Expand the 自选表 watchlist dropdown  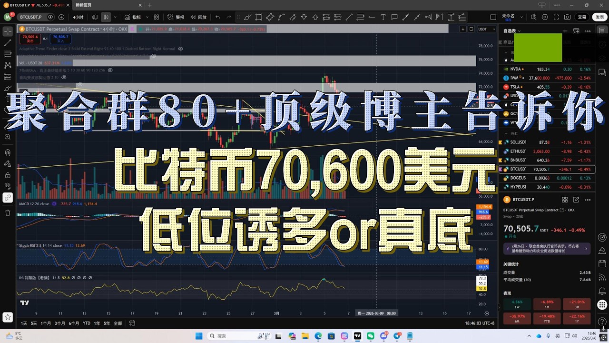click(512, 31)
